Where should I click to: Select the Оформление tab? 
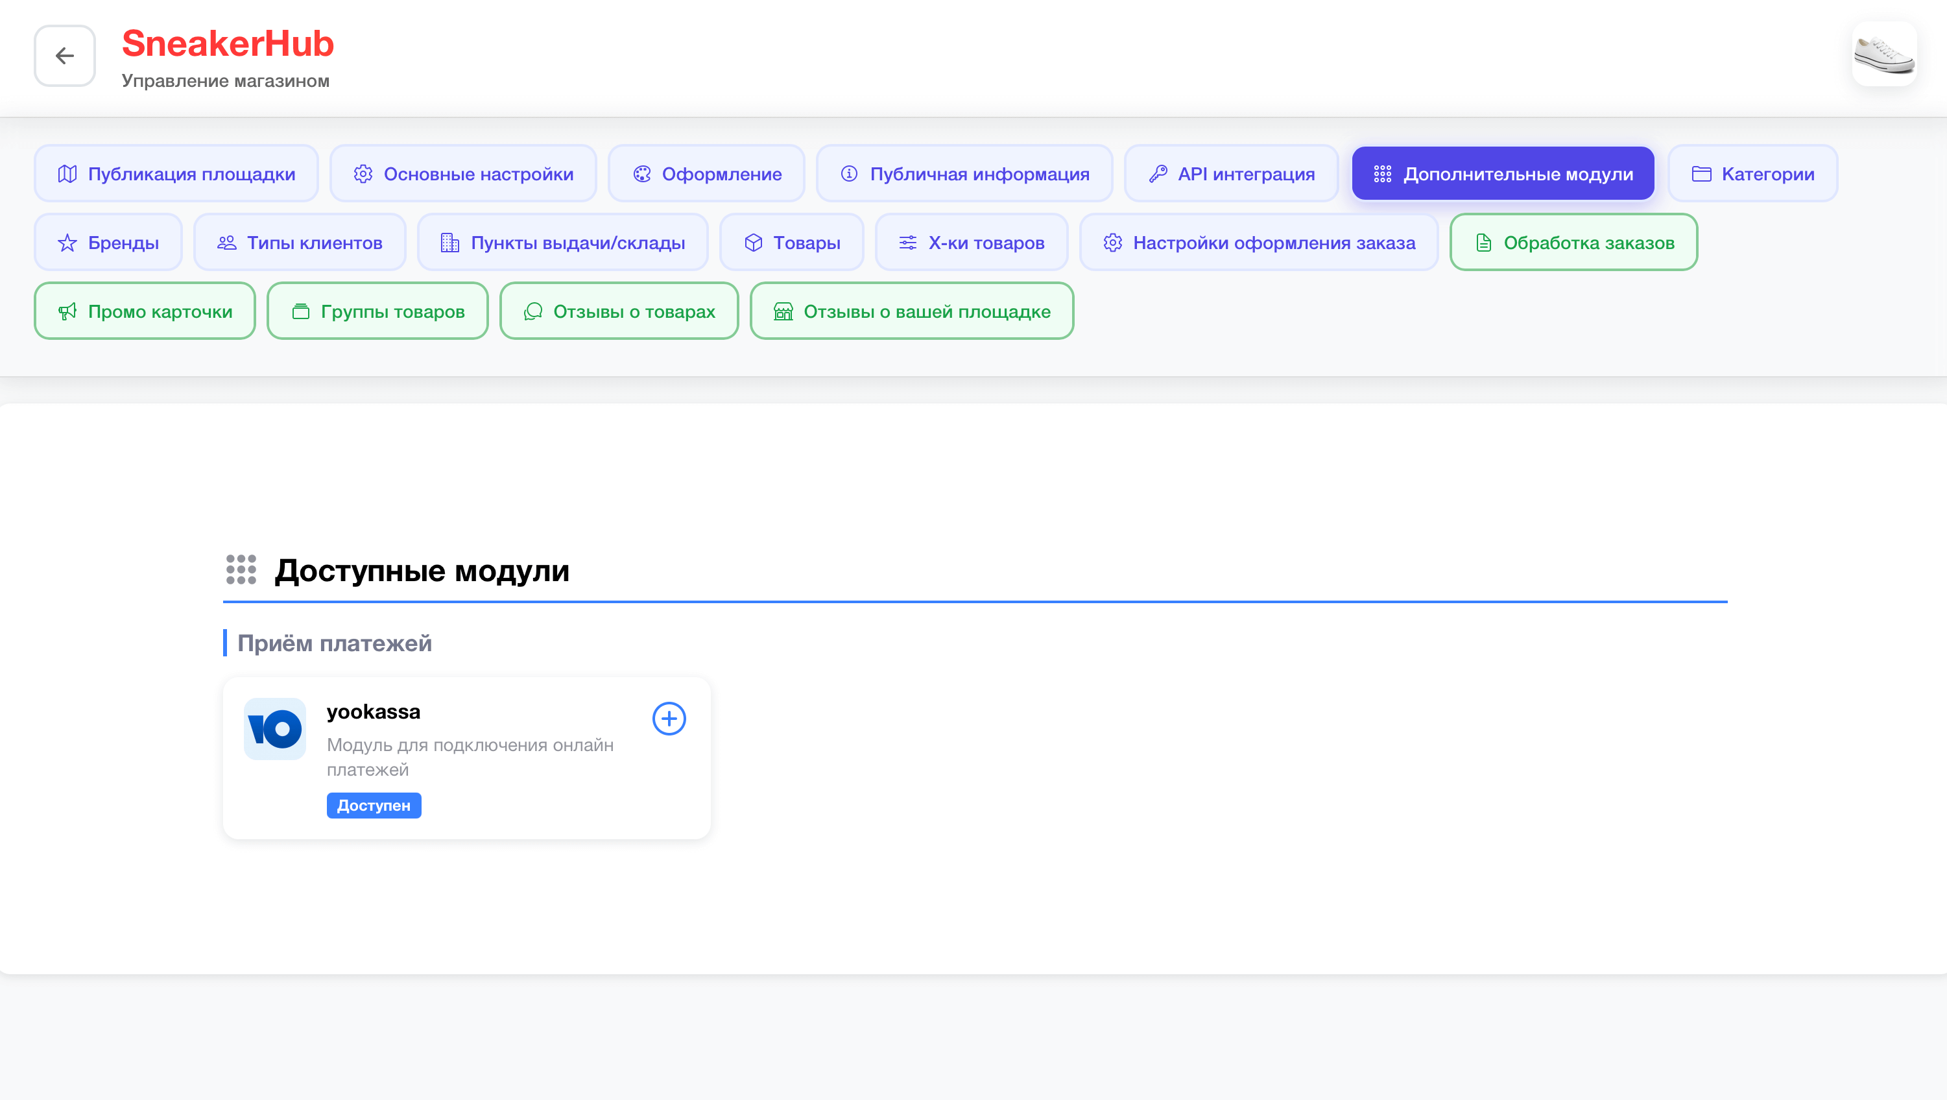(706, 174)
